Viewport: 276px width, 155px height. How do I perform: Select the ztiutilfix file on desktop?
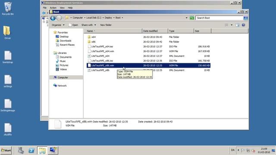click(8, 129)
